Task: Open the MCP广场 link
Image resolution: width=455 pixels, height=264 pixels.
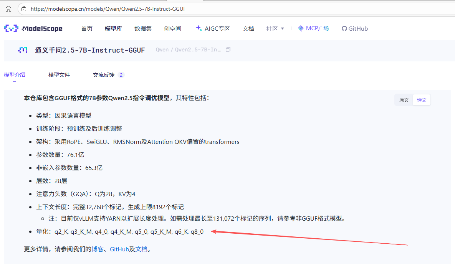Action: [313, 28]
